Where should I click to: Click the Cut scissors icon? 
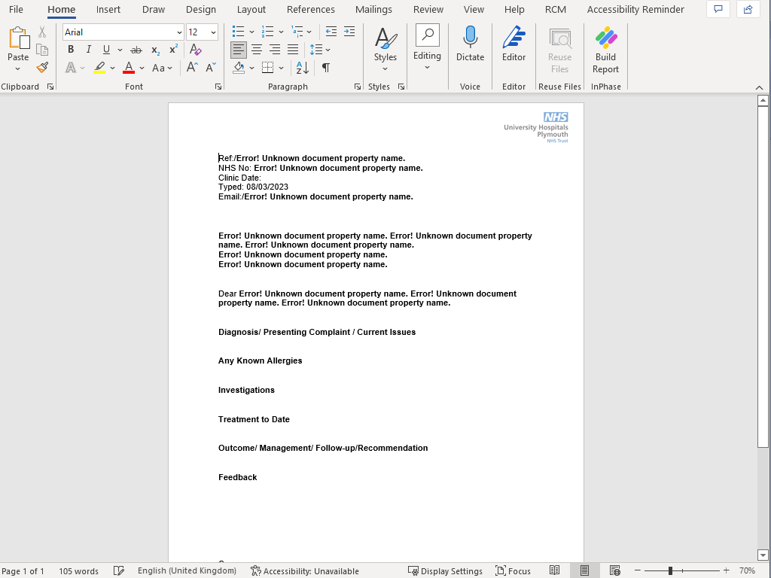coord(42,32)
